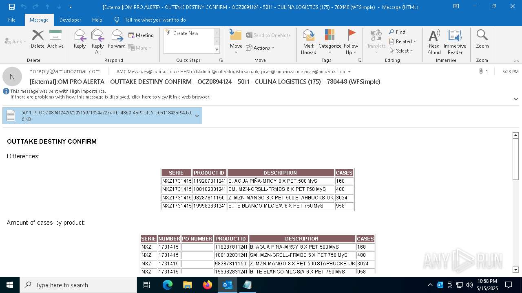
Task: Open the Categorize color options
Action: click(330, 42)
